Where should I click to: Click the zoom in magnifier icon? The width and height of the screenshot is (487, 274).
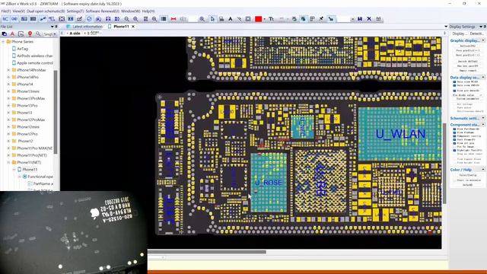[135, 19]
